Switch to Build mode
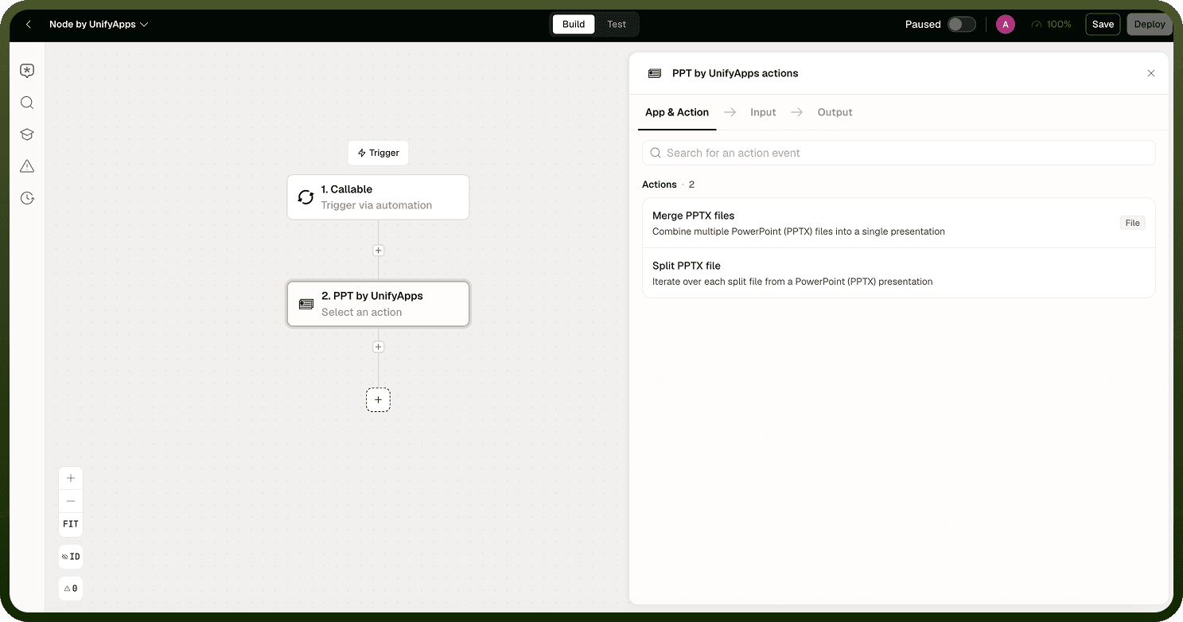Screen dimensions: 1183x622 pyautogui.click(x=574, y=25)
